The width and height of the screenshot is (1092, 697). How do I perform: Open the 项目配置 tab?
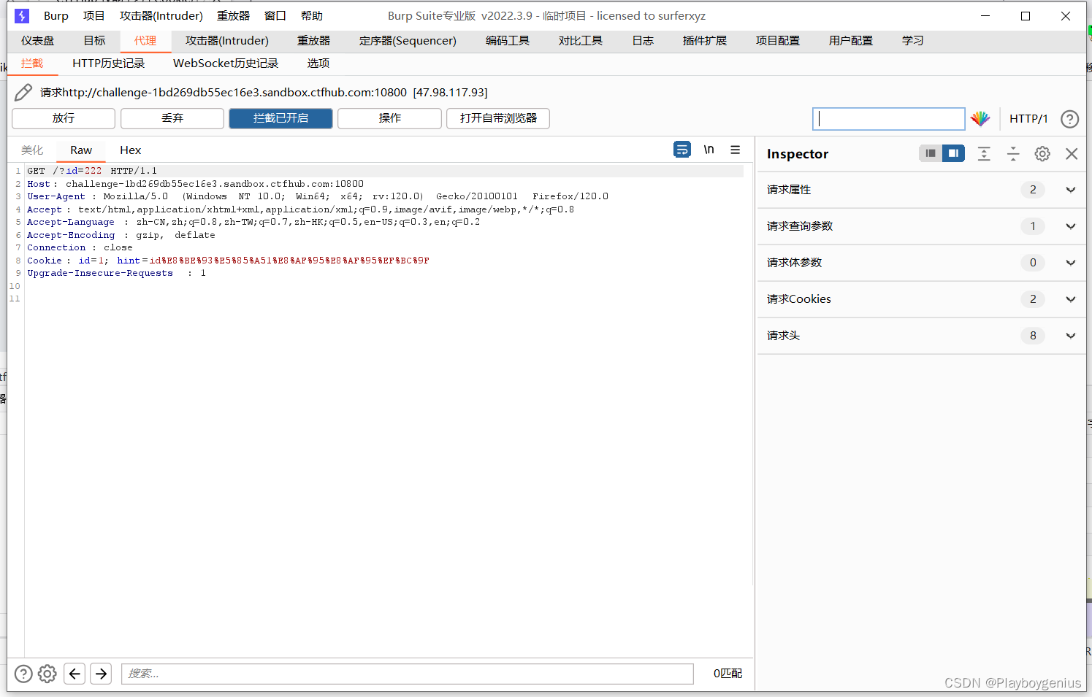(778, 41)
